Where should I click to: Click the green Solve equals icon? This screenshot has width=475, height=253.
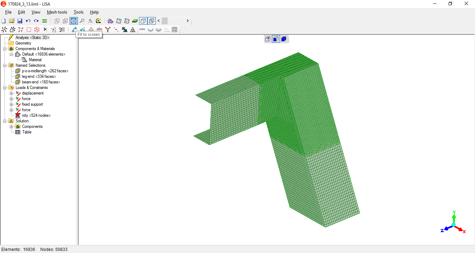(x=45, y=21)
